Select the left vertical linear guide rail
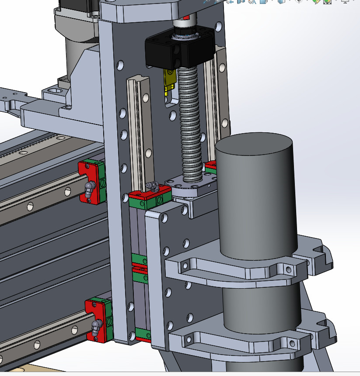The image size is (360, 376). click(x=140, y=135)
